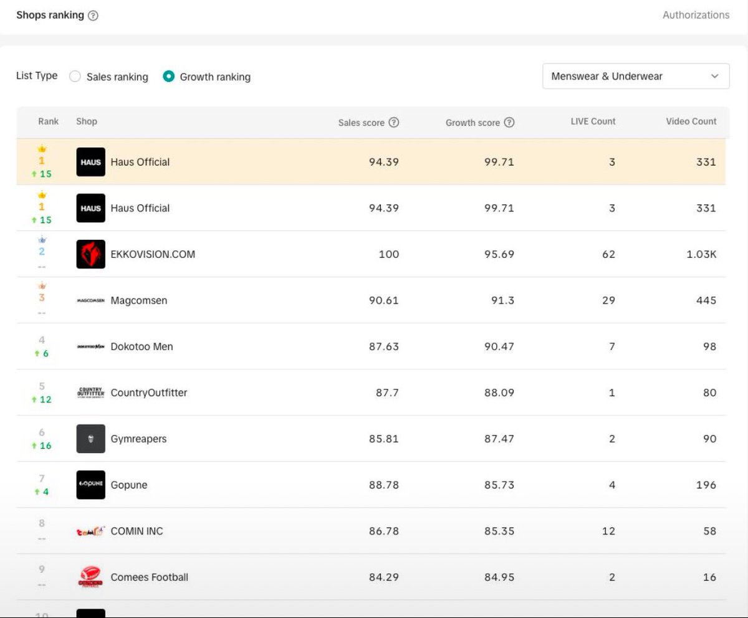The image size is (748, 618).
Task: Click the COMIN INC shop logo
Action: [x=91, y=531]
